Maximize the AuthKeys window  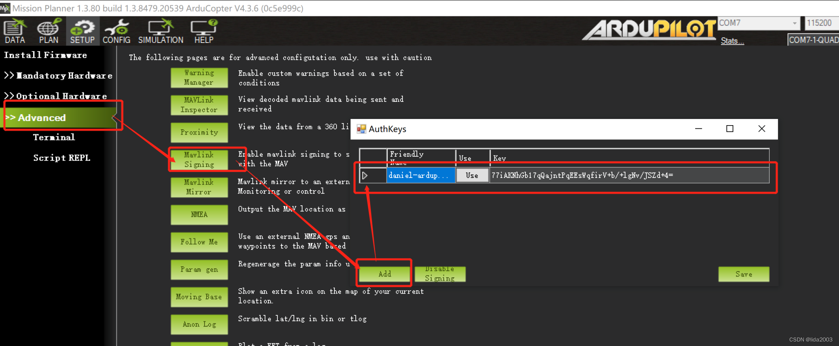coord(730,129)
